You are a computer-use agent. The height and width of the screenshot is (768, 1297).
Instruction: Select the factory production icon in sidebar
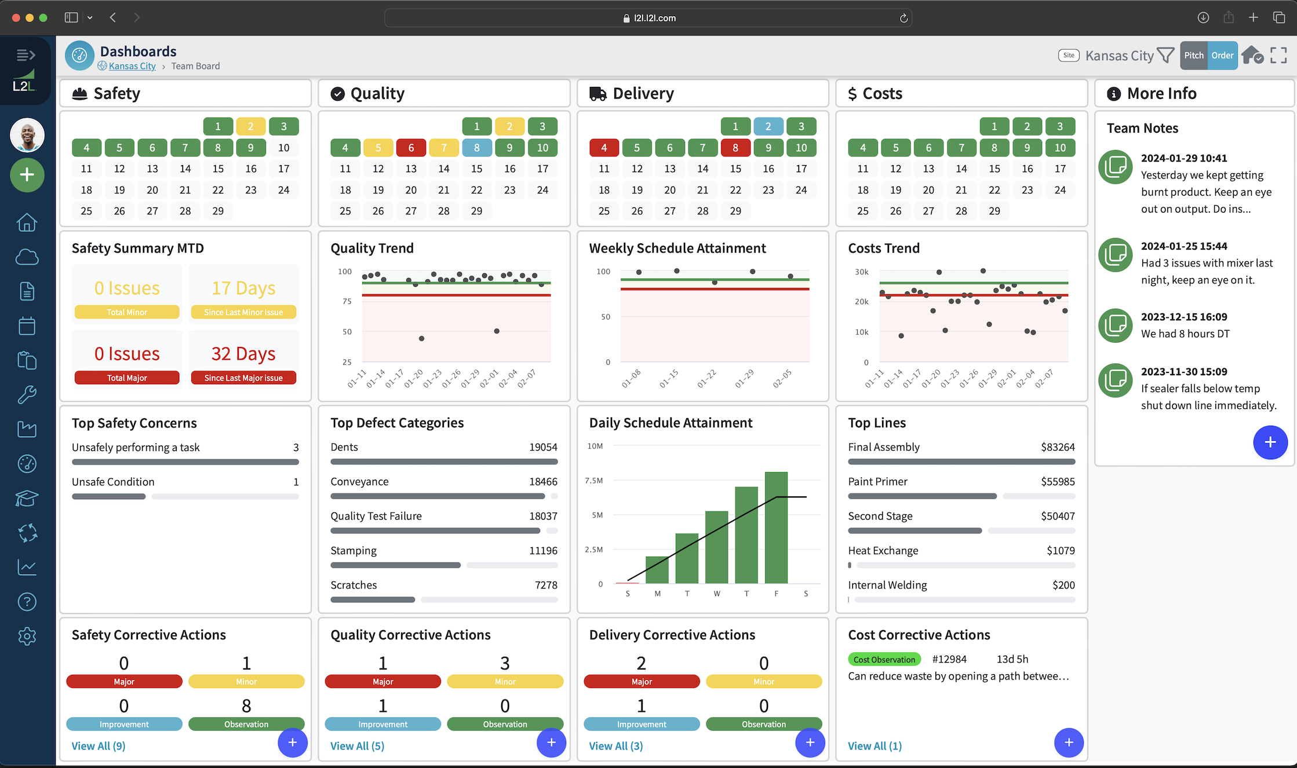[x=27, y=429]
